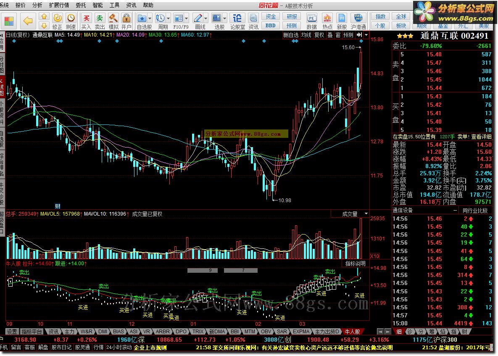This screenshot has width=498, height=356.
Task: Toggle the 预测 forecast option on chart
Action: coord(348,35)
